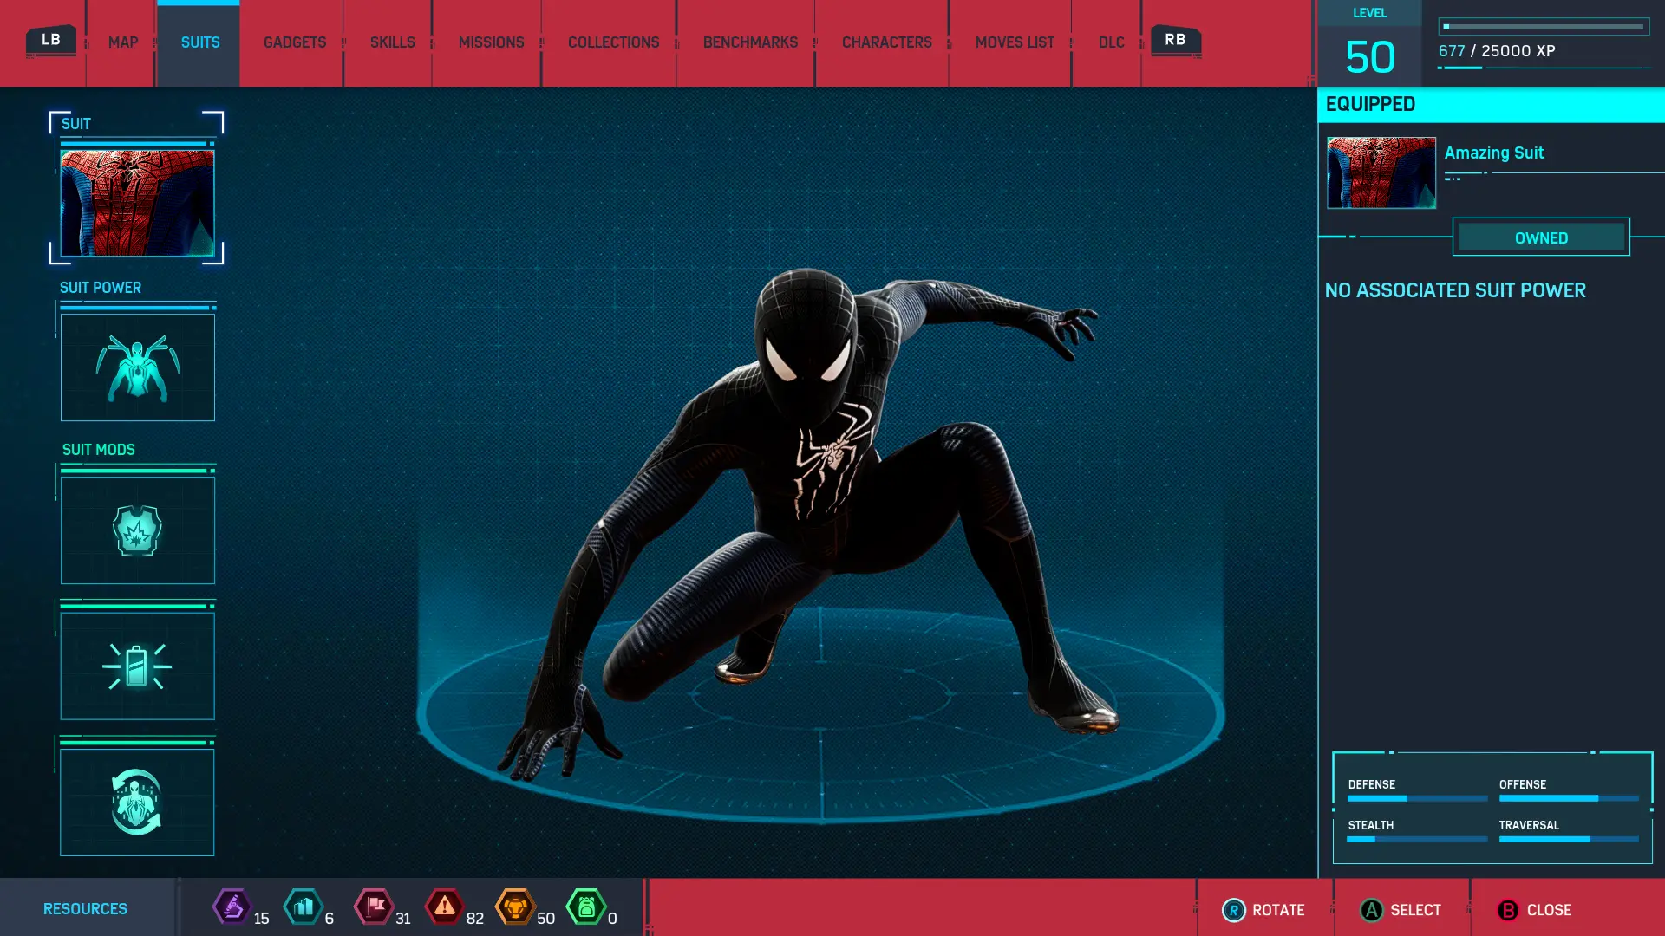The height and width of the screenshot is (936, 1665).
Task: Click the crime token count 82
Action: [x=475, y=919]
